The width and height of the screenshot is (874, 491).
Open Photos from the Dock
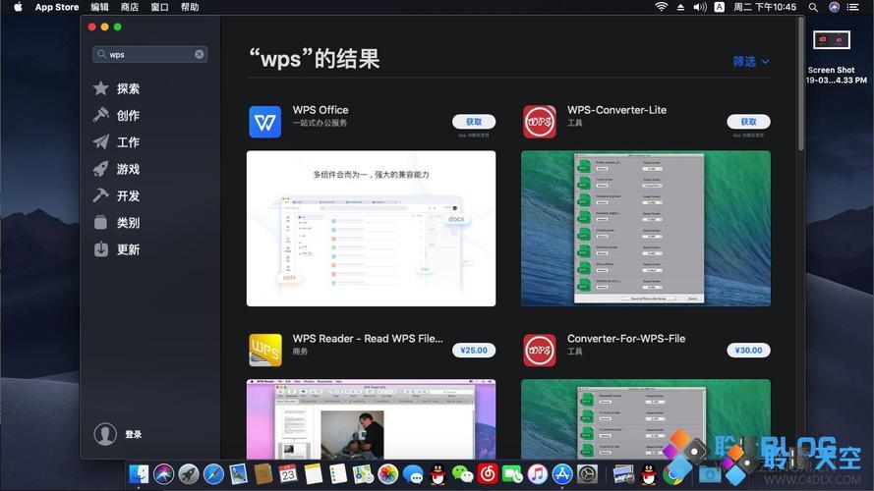[x=388, y=474]
